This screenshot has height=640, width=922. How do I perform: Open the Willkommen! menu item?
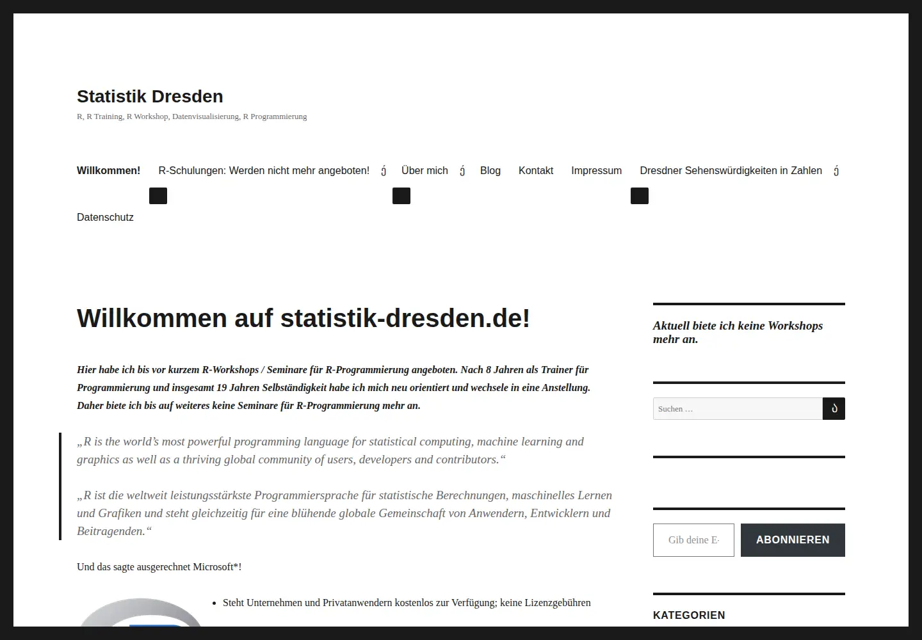108,170
